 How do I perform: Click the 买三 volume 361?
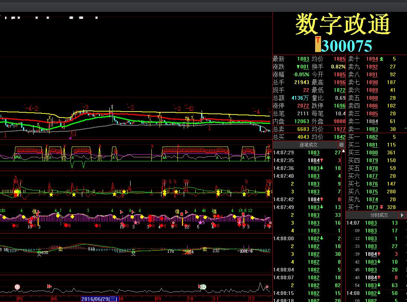391,152
